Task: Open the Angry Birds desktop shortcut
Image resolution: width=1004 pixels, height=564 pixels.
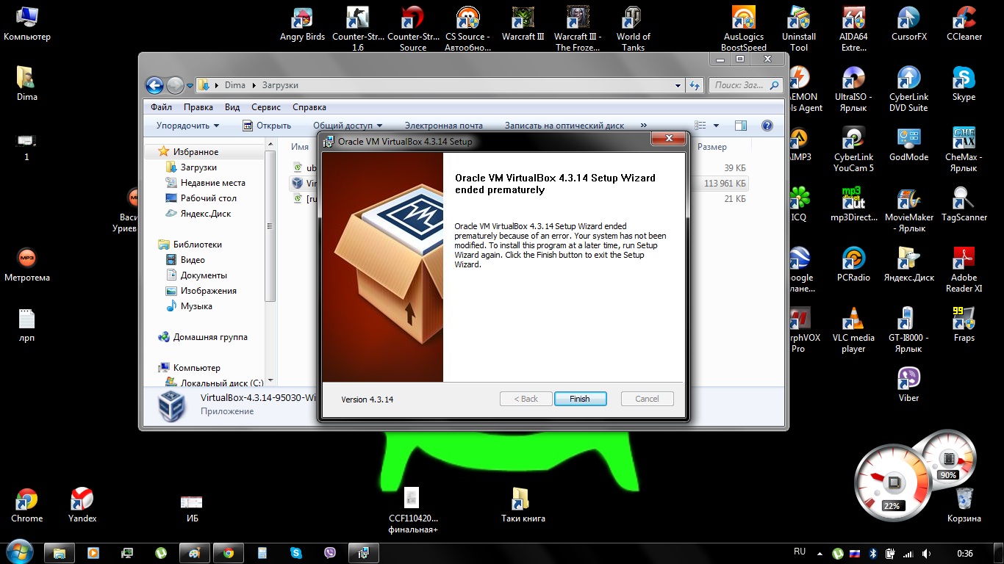Action: tap(302, 25)
